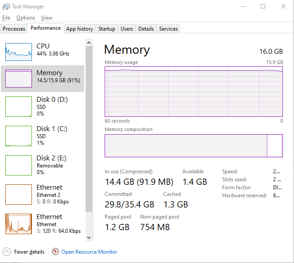
Task: Select the Disk 0 (D:) graph thumbnail
Action: tap(19, 106)
